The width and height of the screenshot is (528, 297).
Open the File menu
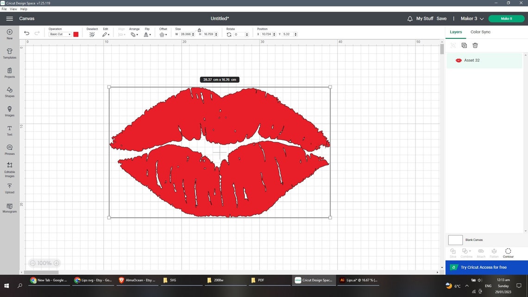click(x=4, y=9)
